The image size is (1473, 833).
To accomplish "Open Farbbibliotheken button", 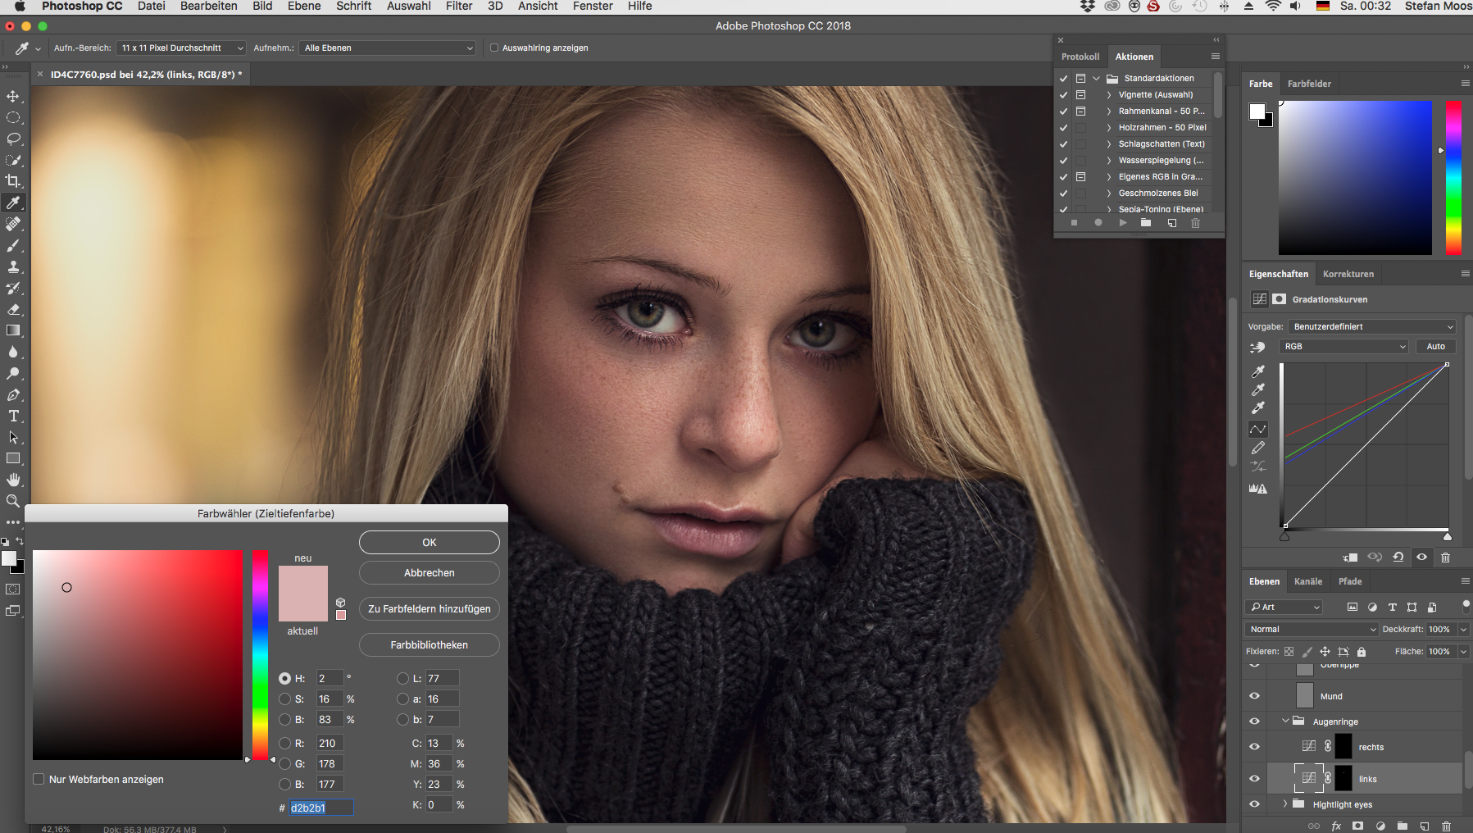I will [430, 644].
